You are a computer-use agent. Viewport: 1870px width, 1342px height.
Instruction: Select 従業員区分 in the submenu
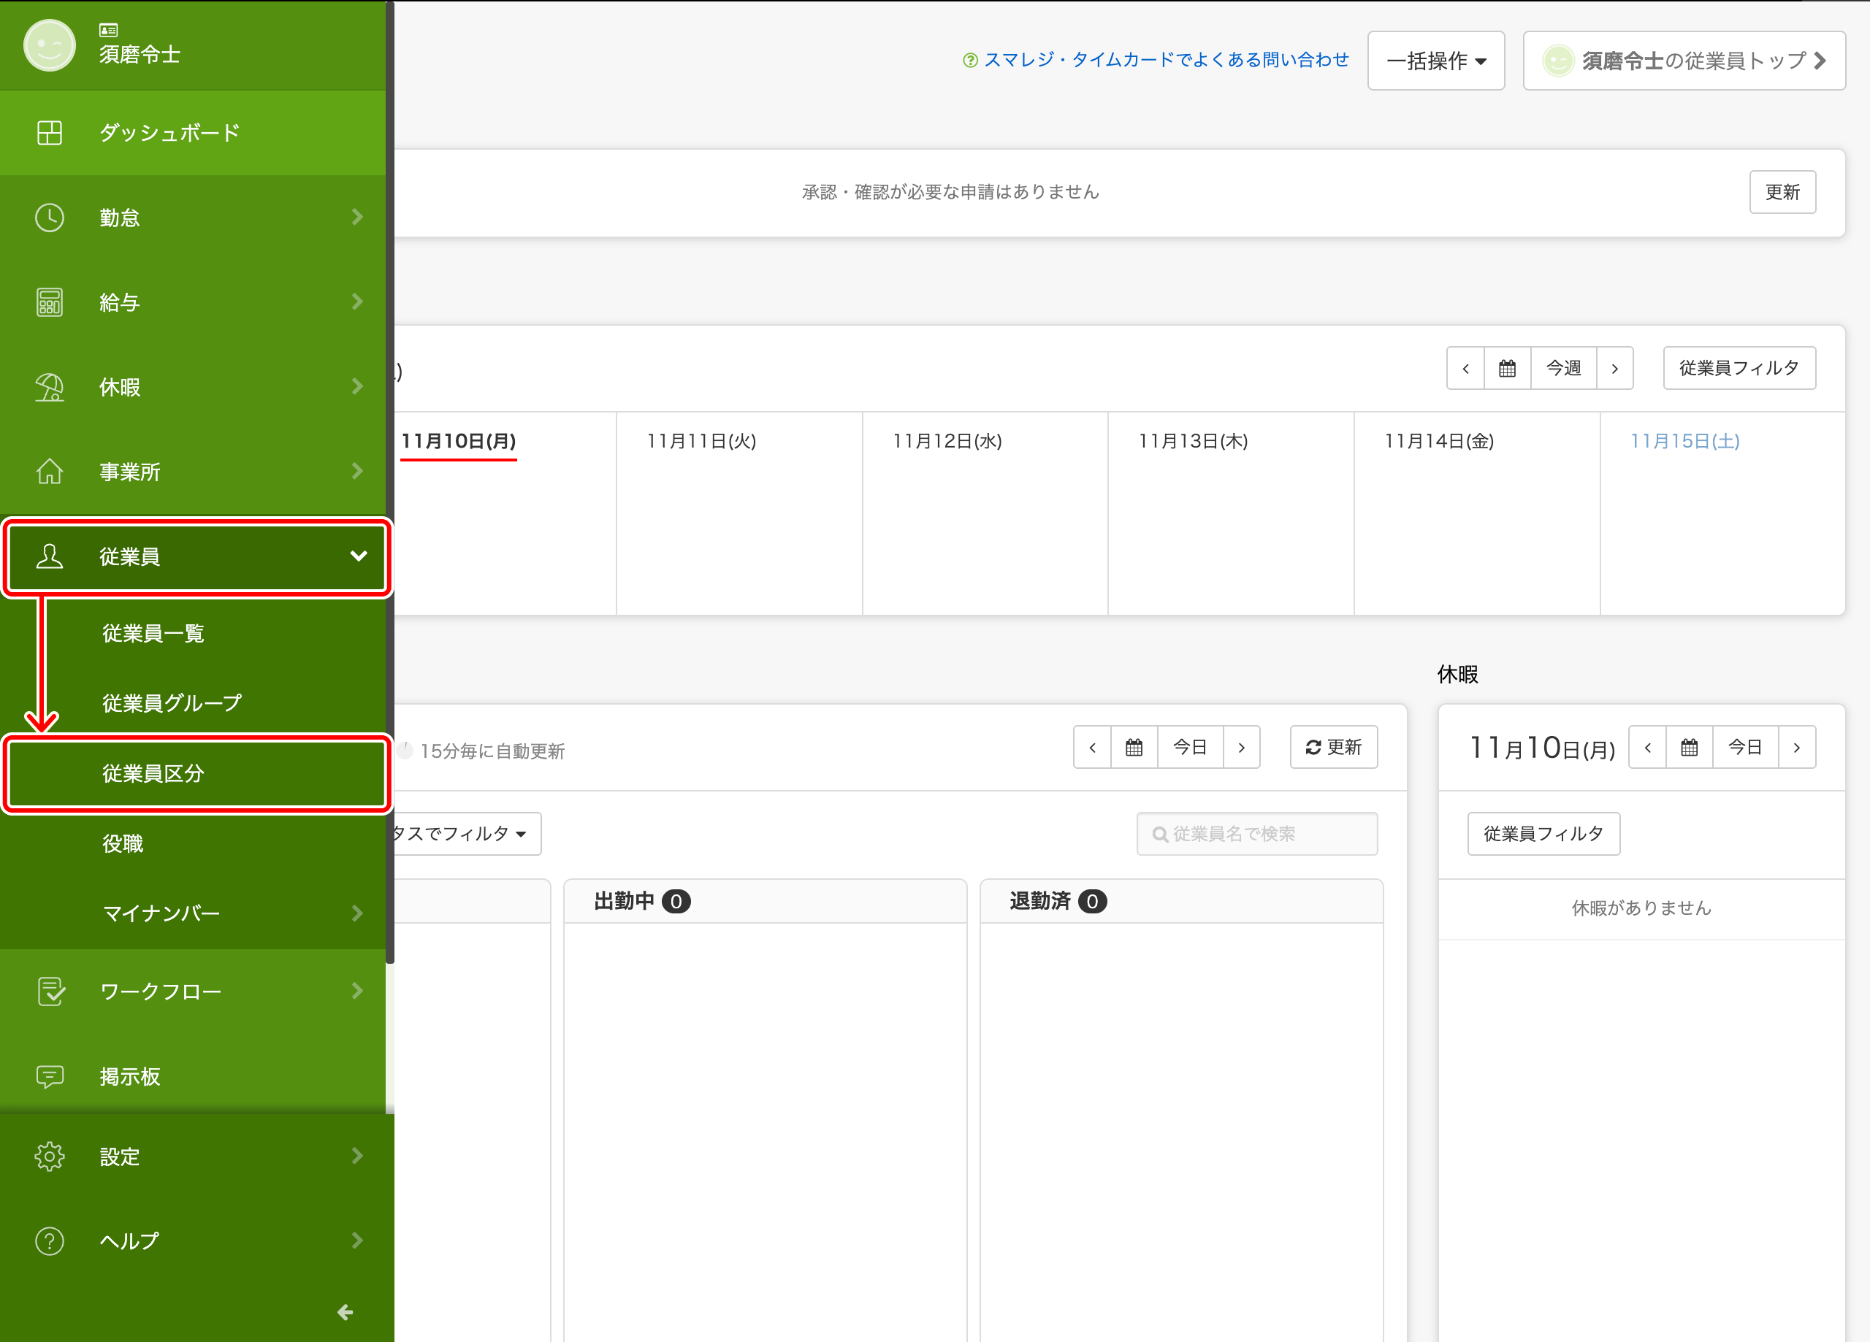(153, 773)
